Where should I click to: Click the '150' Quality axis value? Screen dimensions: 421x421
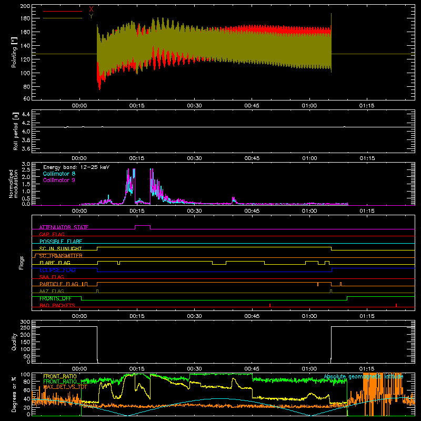tap(25, 342)
